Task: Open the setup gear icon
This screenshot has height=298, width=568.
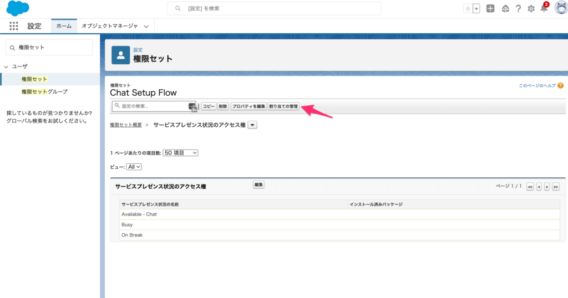Action: (531, 9)
